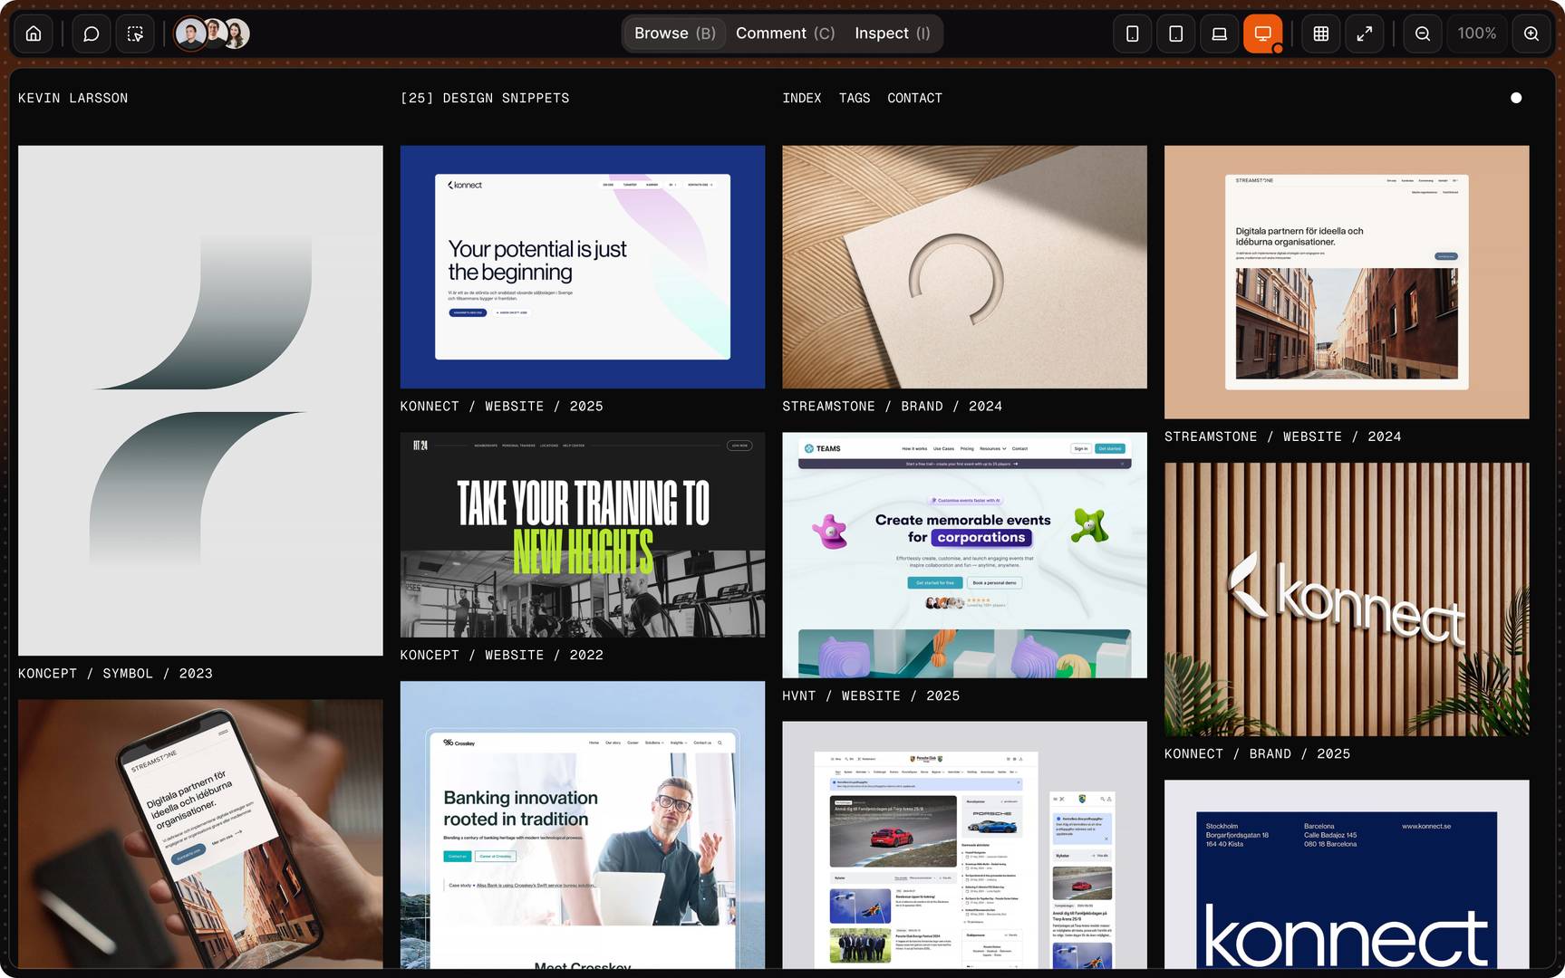Image resolution: width=1565 pixels, height=978 pixels.
Task: Open the INDEX navigation link
Action: pos(801,98)
